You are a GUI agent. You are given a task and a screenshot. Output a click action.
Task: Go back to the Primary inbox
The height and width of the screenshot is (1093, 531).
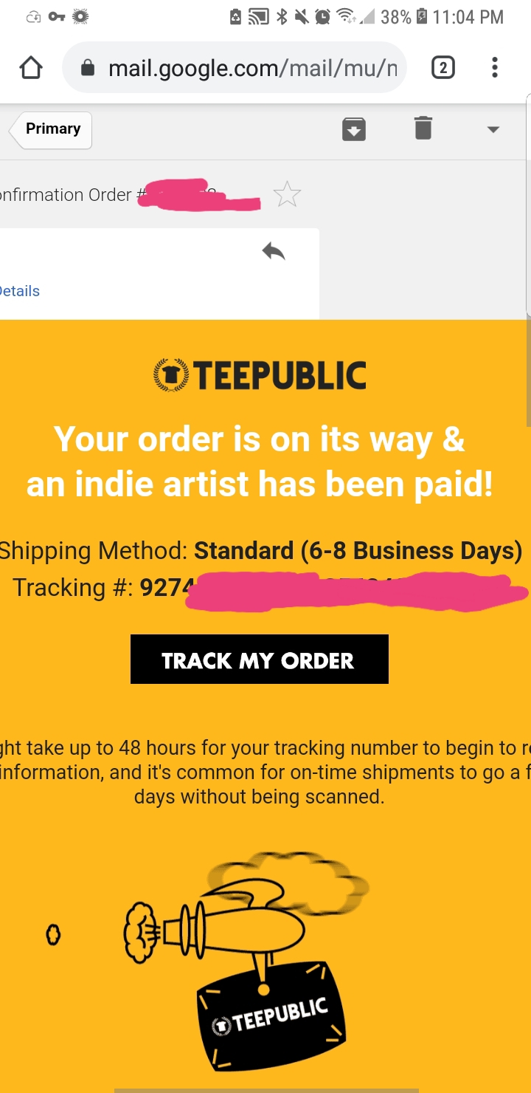(x=51, y=129)
